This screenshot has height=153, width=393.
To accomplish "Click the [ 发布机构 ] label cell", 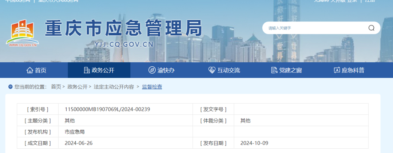I will point(37,132).
